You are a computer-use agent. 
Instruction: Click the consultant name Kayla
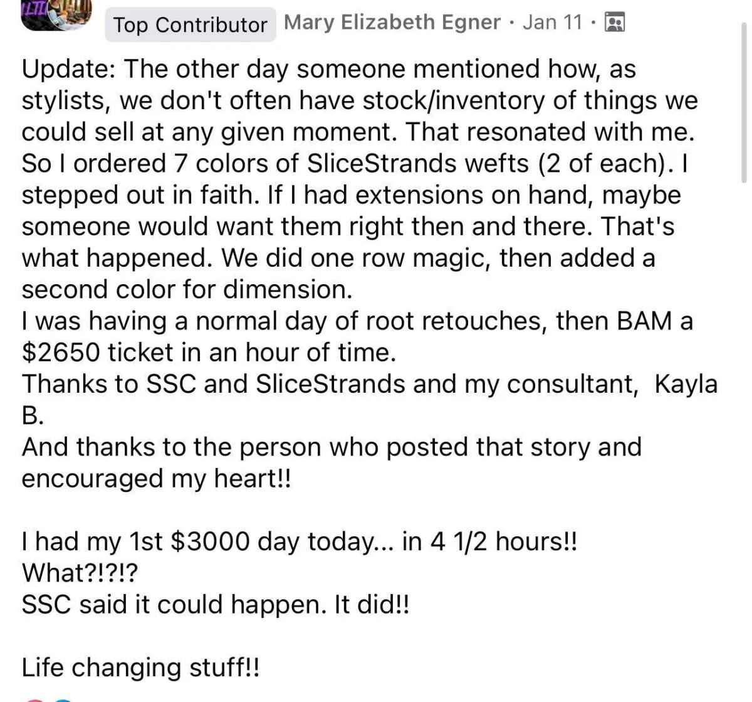click(x=686, y=384)
